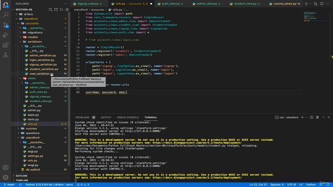The image size is (333, 187).
Task: Click Ln 22, Col 27 status item
Action: point(258,185)
